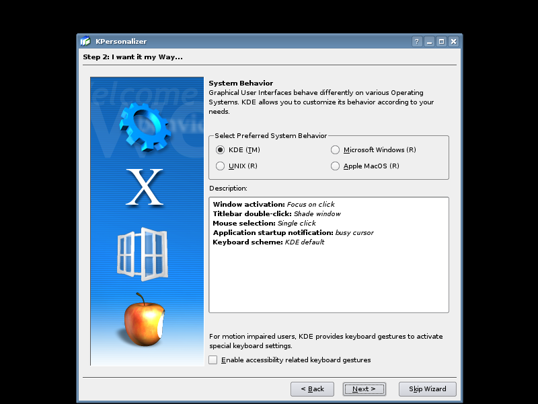Click the open windows picture in sidebar
This screenshot has height=404, width=538.
pos(143,254)
